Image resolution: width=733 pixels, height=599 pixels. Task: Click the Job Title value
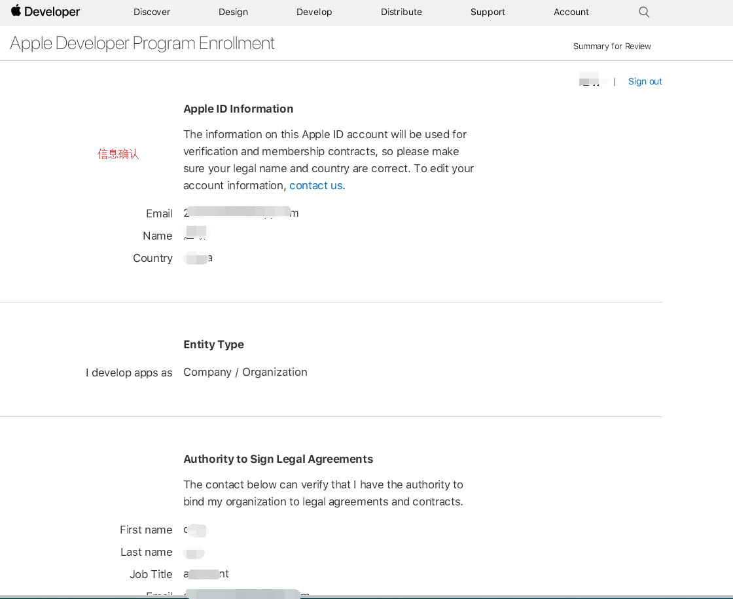click(206, 574)
